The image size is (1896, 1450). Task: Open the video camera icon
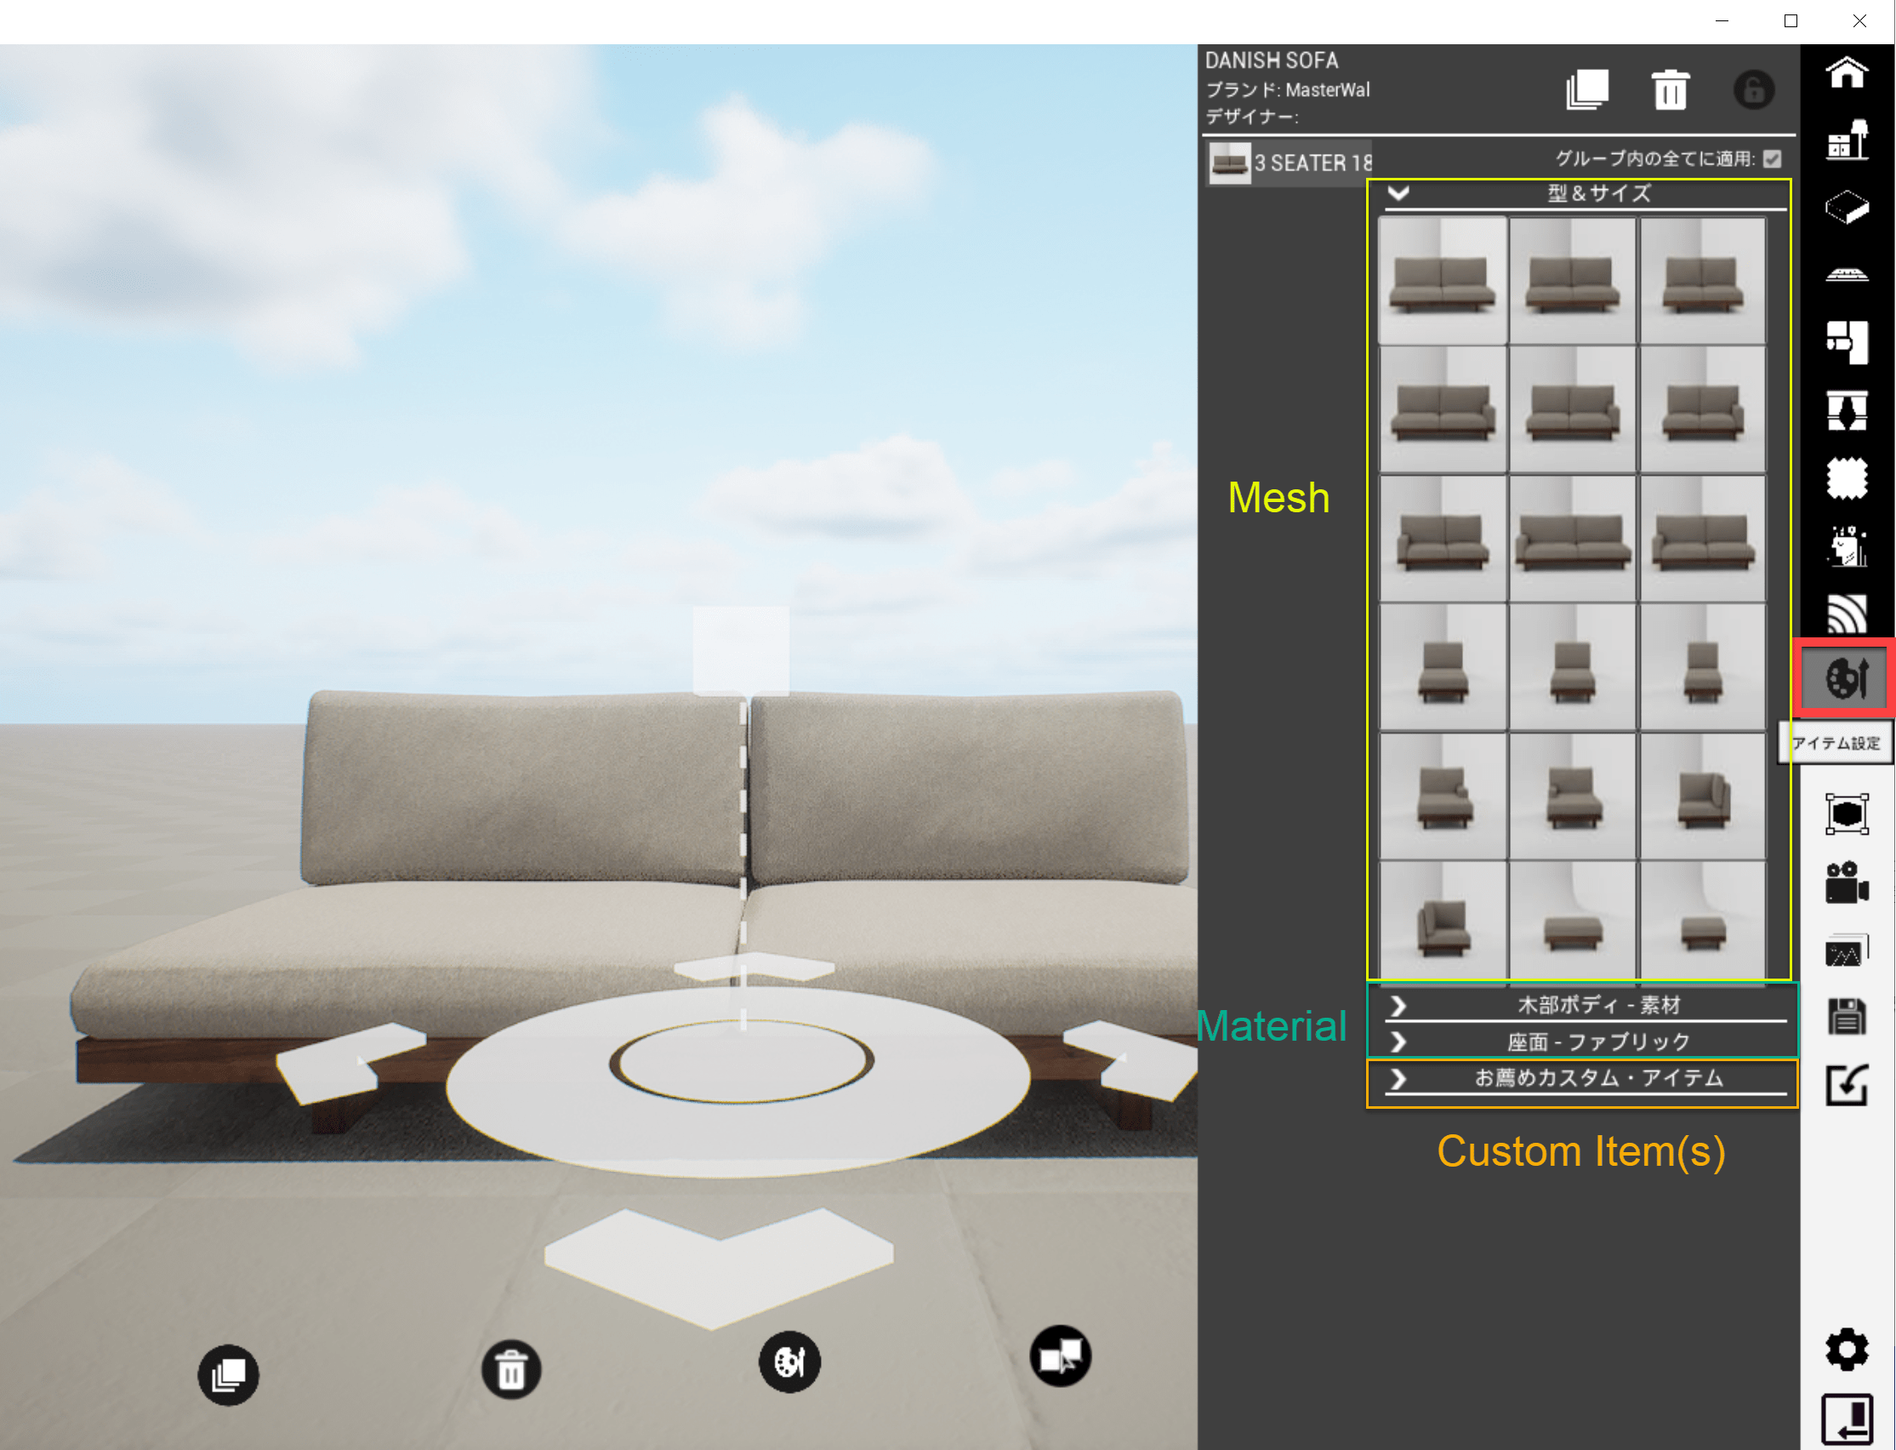(x=1847, y=882)
